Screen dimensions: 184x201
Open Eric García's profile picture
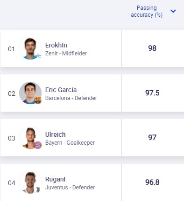click(30, 93)
